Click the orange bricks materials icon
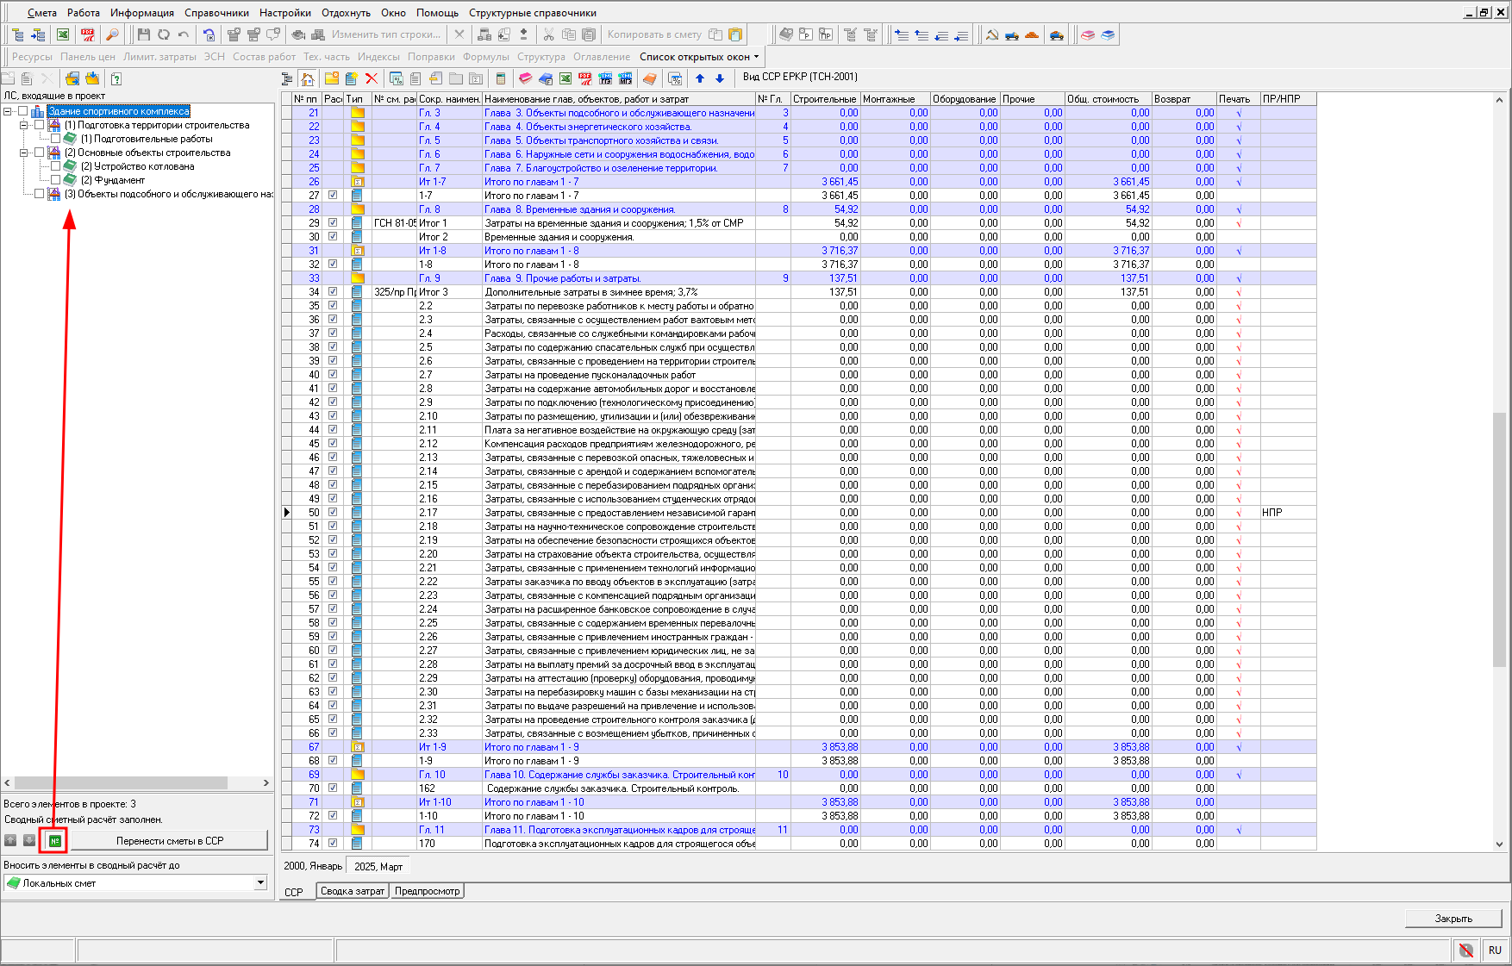Image resolution: width=1512 pixels, height=966 pixels. coord(1032,34)
